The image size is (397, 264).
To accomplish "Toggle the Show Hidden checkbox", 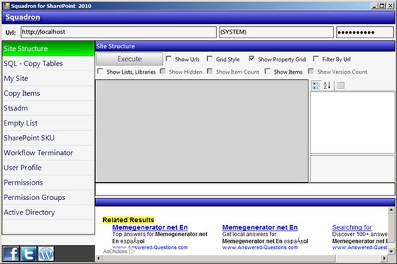I will 163,71.
